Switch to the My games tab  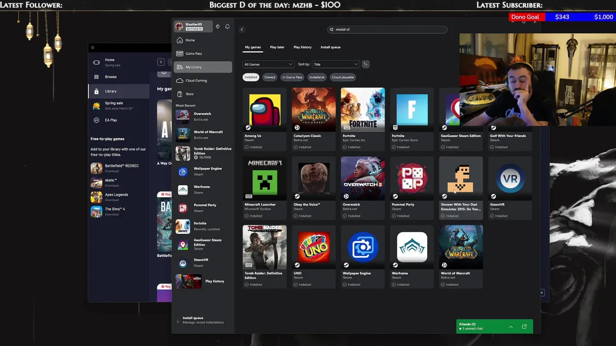pyautogui.click(x=253, y=47)
